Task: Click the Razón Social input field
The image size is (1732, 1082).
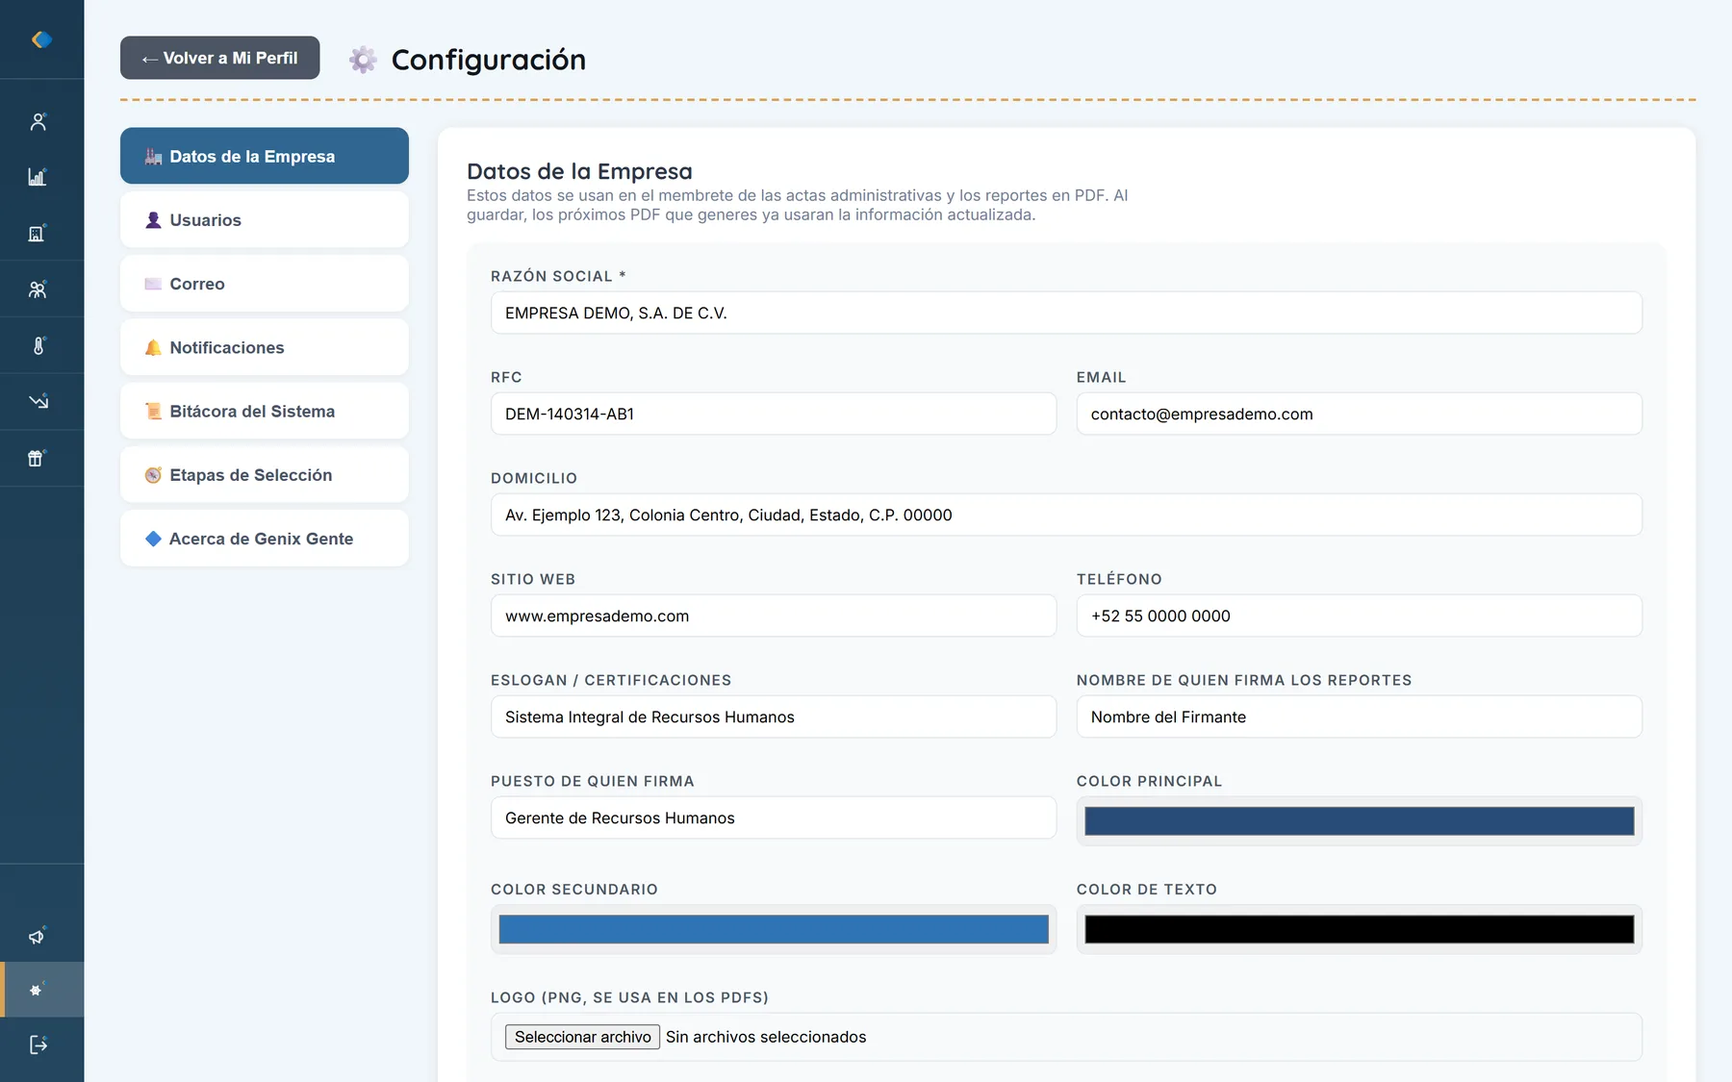Action: point(1066,313)
